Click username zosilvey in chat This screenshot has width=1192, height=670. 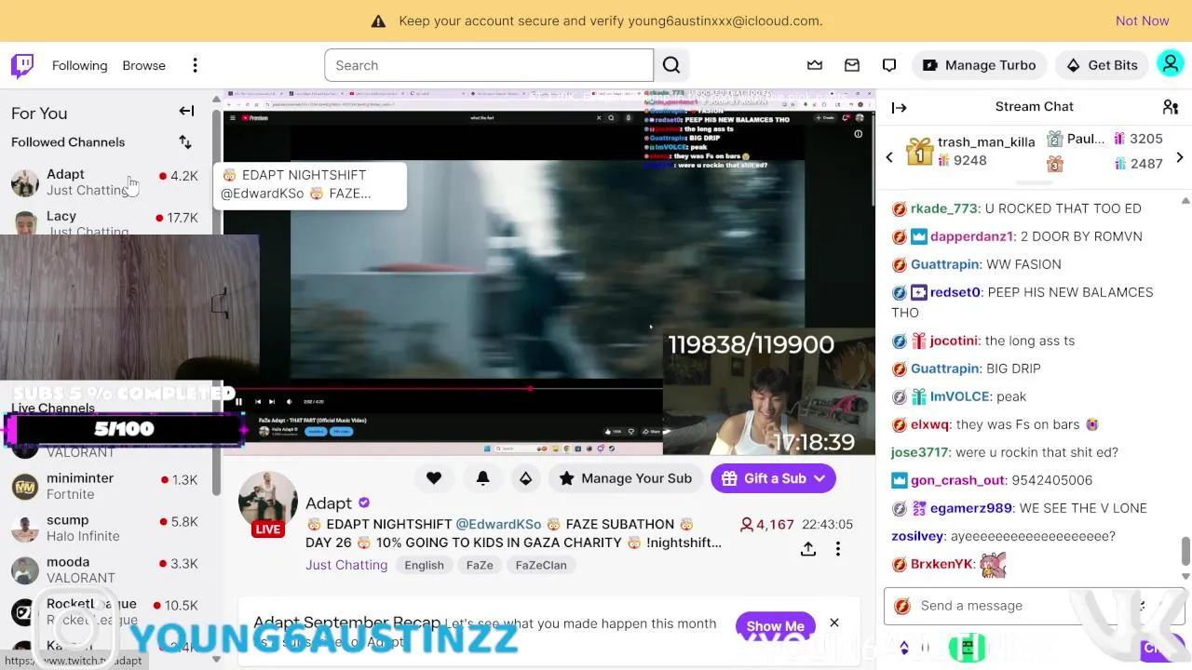918,536
